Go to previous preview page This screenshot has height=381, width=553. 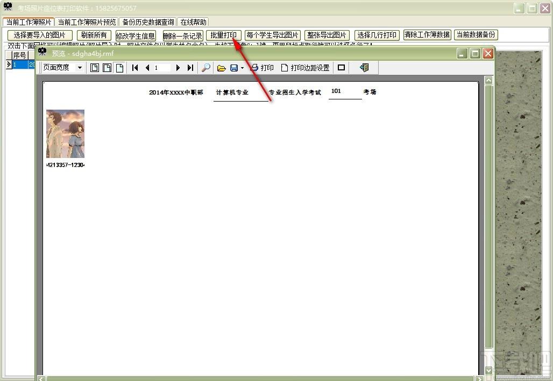click(x=147, y=68)
